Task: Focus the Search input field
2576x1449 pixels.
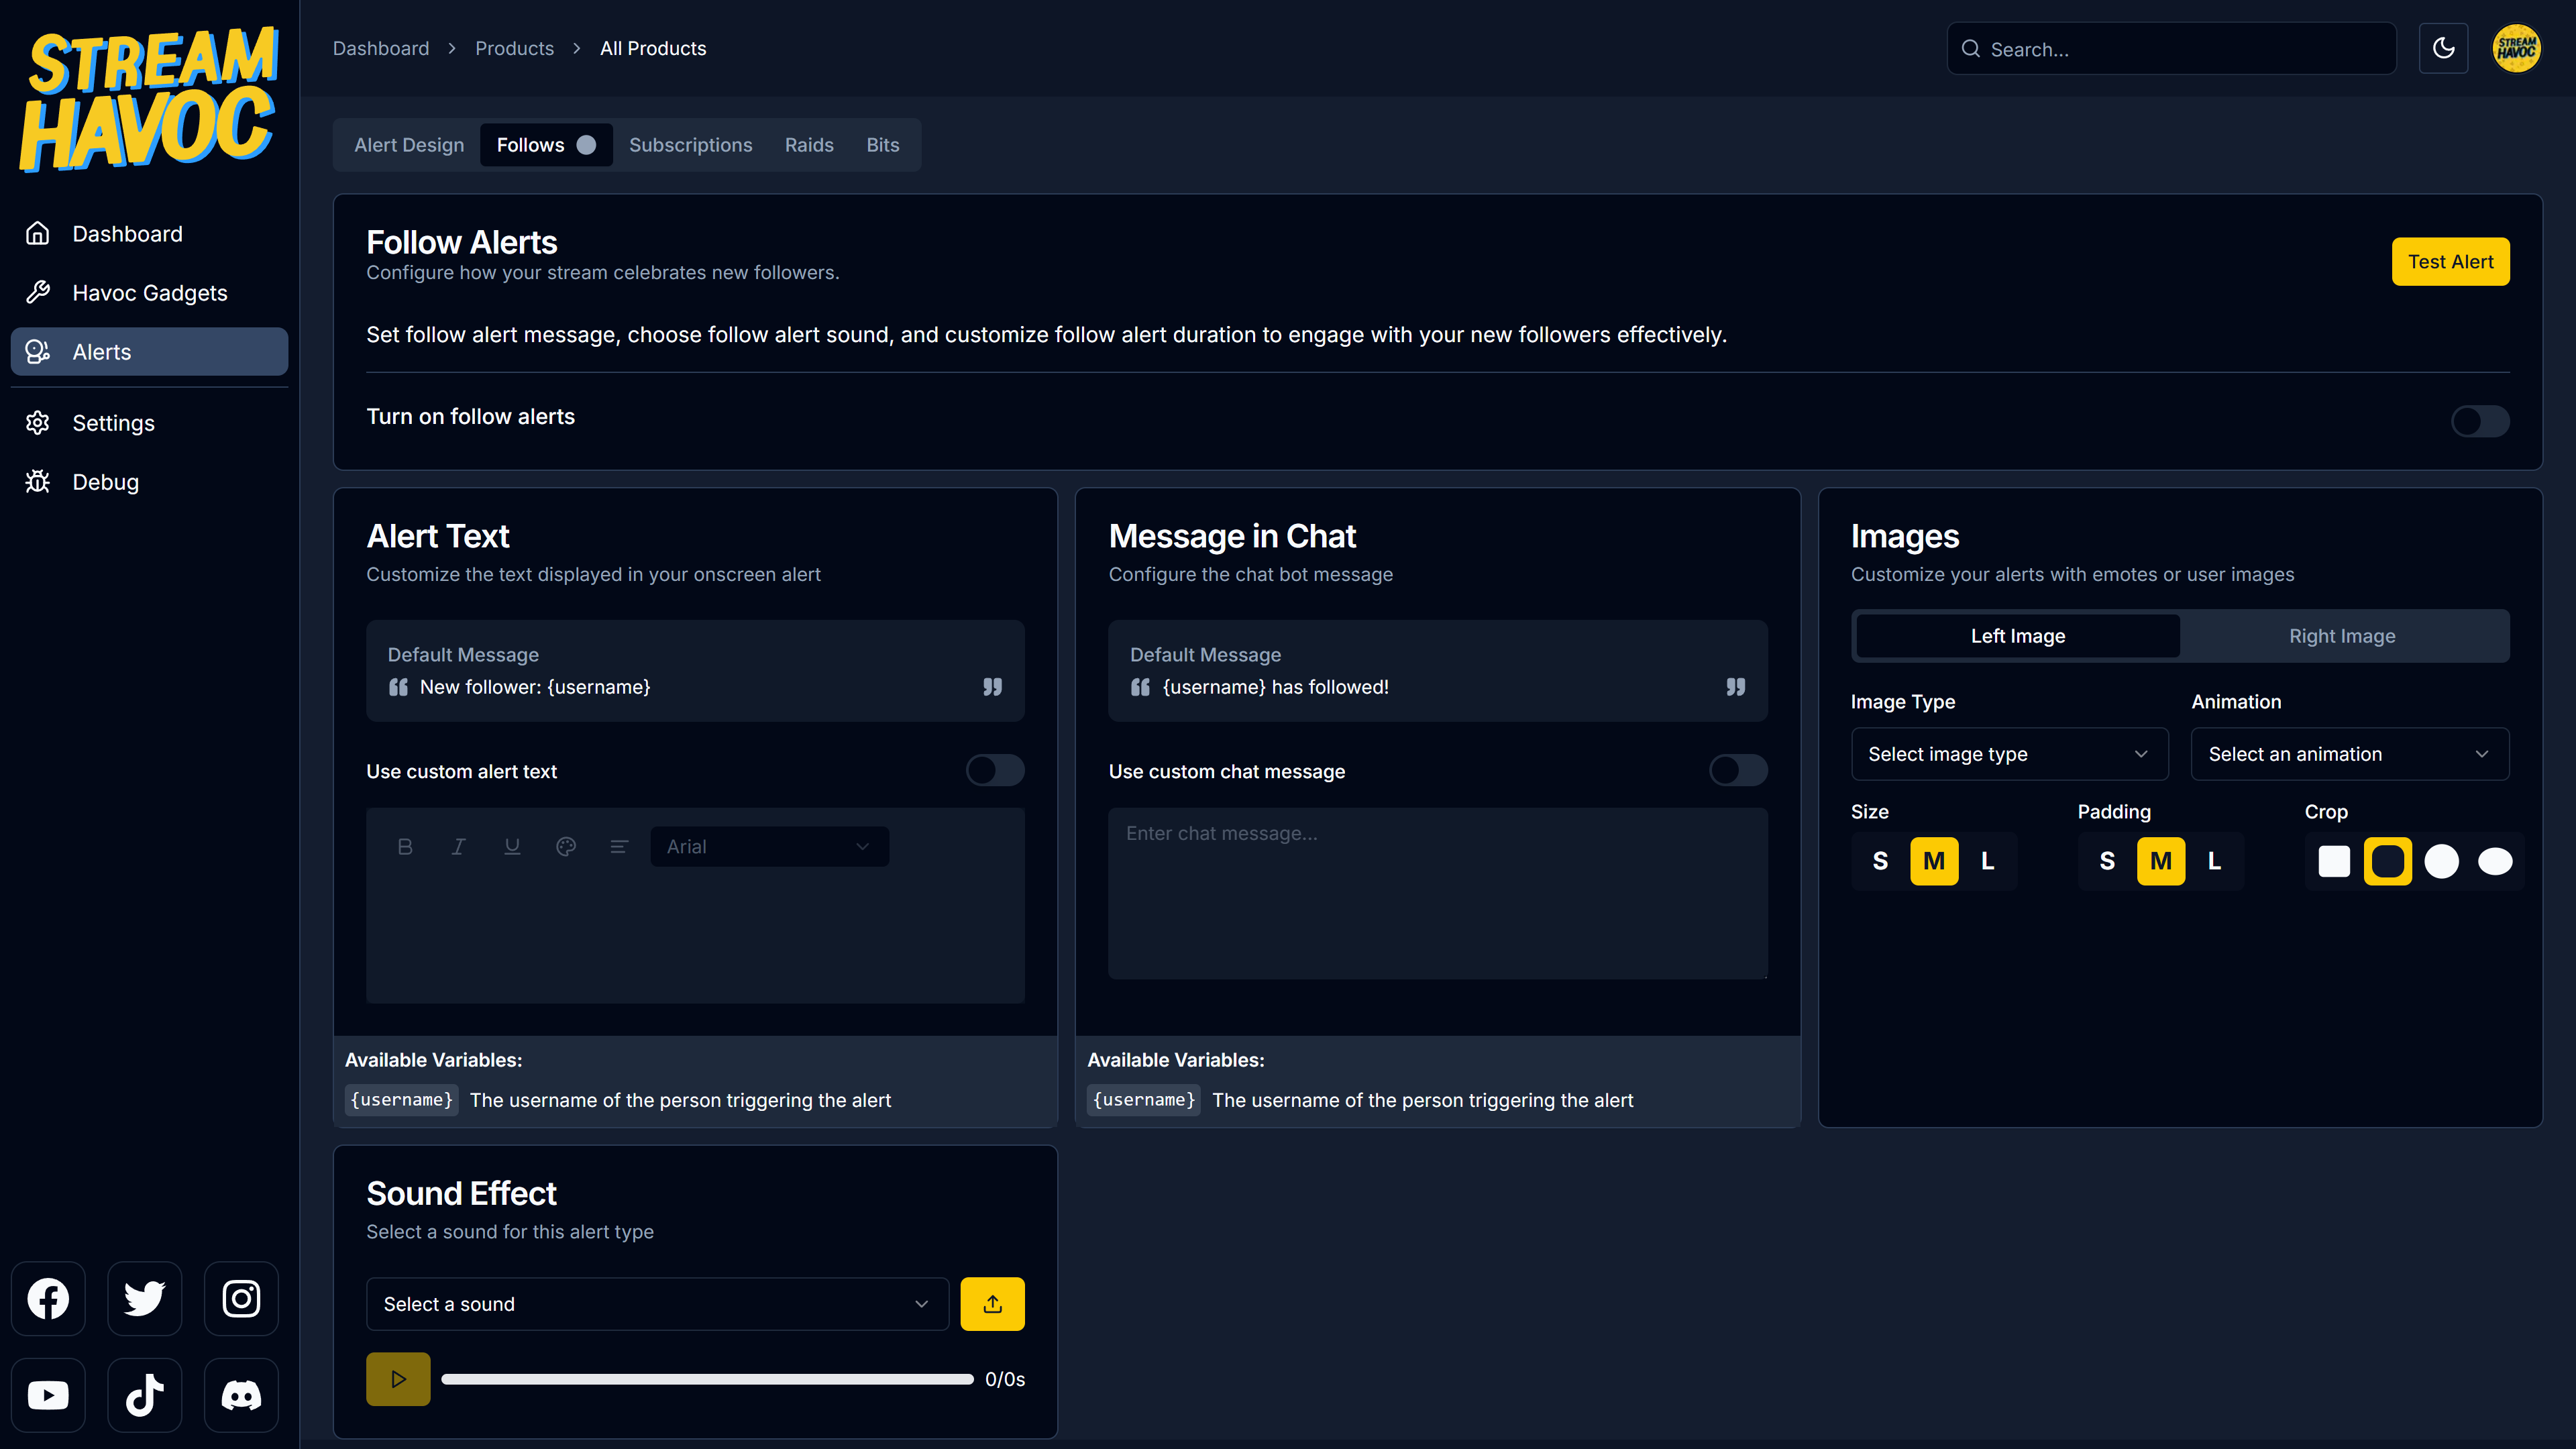Action: 2171,49
